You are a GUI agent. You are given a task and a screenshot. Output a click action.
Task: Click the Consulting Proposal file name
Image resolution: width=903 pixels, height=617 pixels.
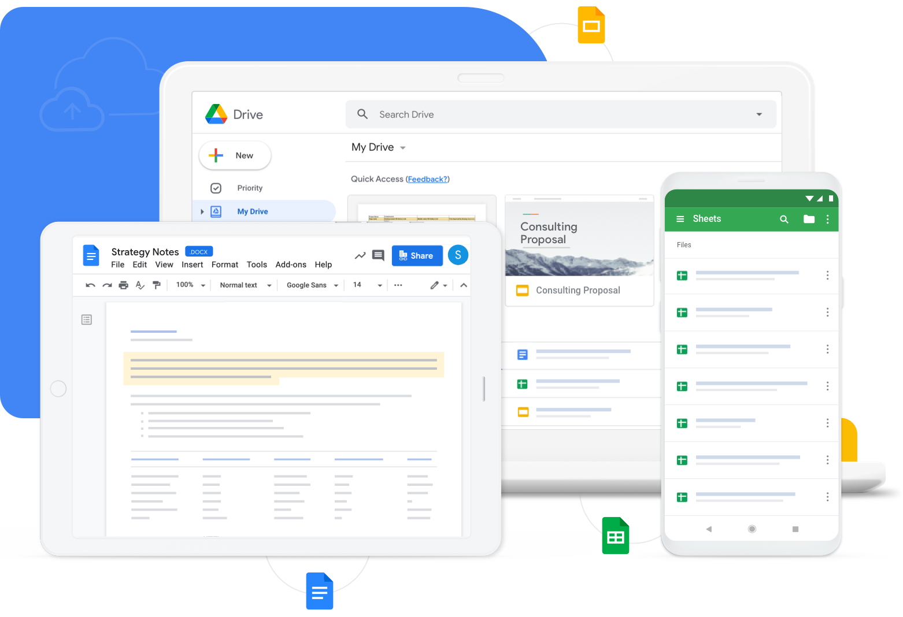point(578,290)
